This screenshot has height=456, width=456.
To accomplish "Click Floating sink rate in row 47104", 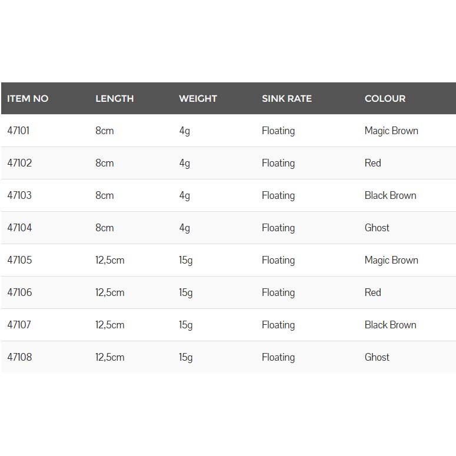I will click(x=278, y=228).
